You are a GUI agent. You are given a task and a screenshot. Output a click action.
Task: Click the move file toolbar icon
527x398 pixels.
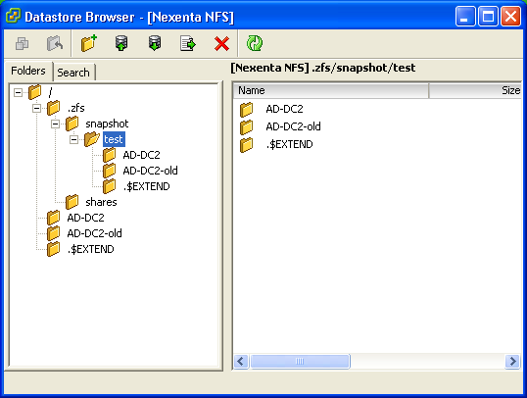188,43
